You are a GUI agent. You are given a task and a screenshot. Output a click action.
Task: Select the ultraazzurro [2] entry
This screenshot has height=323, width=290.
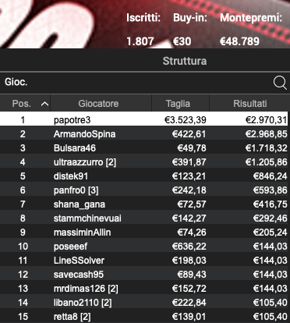tap(143, 162)
